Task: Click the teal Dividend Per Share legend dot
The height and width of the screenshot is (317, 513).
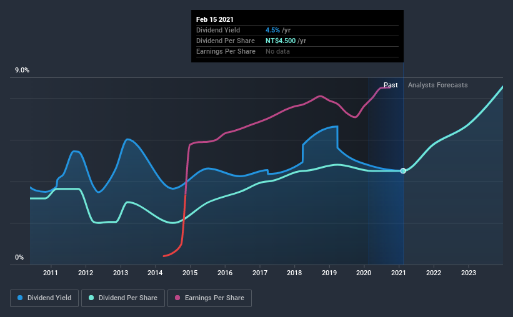Action: (x=91, y=298)
